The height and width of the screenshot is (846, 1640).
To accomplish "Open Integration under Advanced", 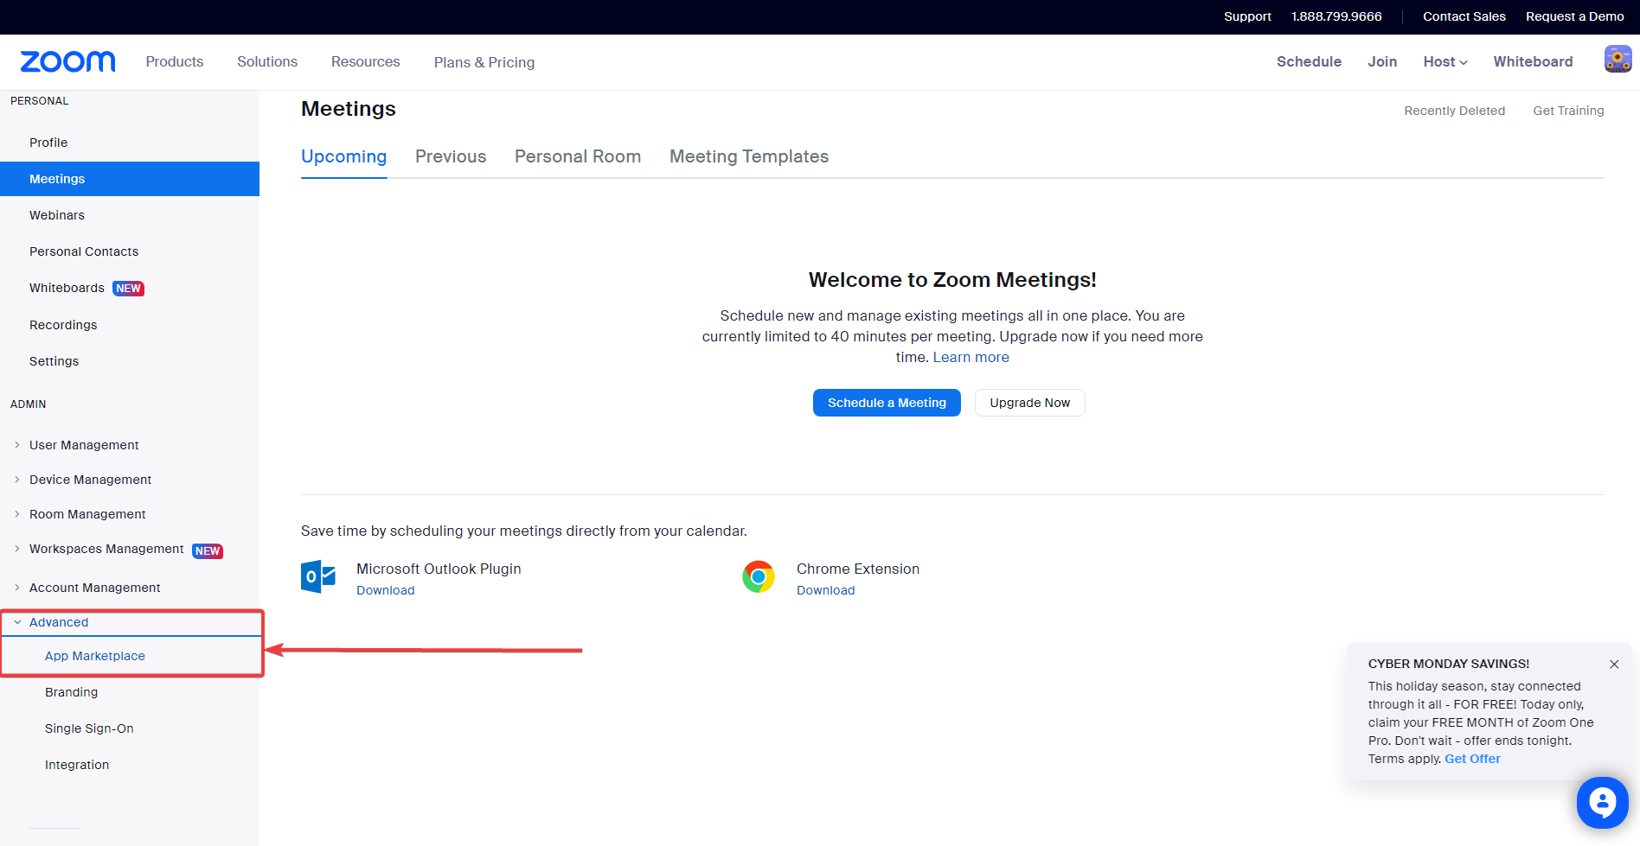I will [77, 765].
